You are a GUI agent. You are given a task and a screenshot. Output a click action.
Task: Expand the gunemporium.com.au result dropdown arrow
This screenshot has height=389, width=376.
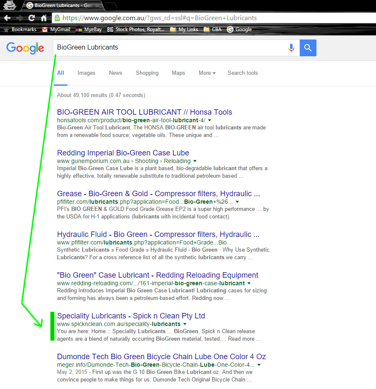click(195, 161)
